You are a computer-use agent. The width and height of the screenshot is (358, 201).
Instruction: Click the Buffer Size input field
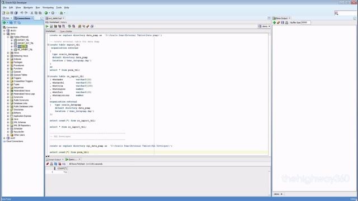click(306, 22)
